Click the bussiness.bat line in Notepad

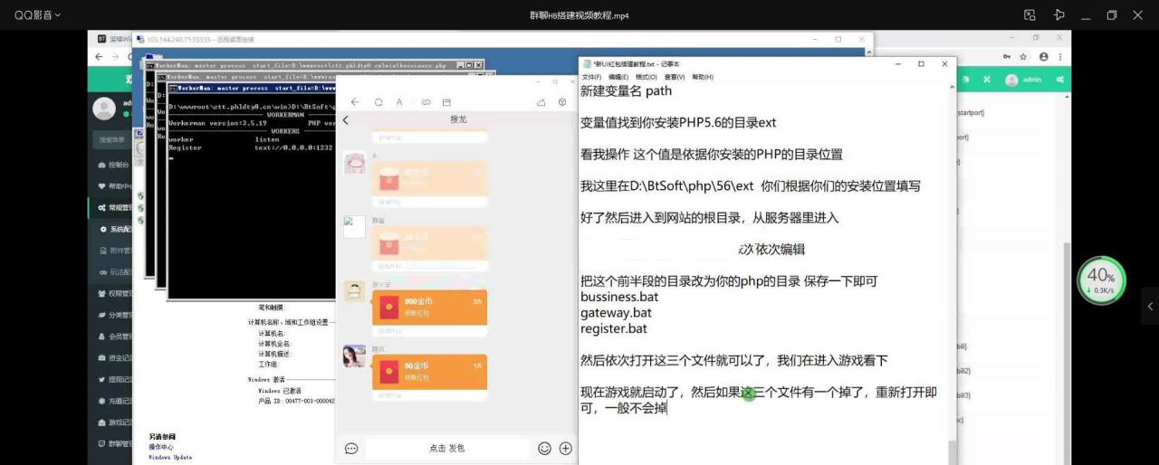coord(619,297)
